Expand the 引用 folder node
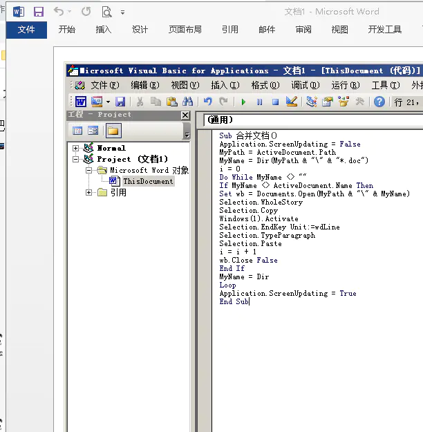This screenshot has height=432, width=423. 88,193
